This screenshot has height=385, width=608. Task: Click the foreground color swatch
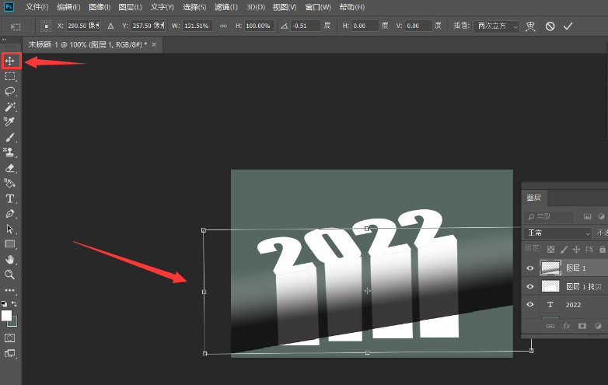(6, 315)
